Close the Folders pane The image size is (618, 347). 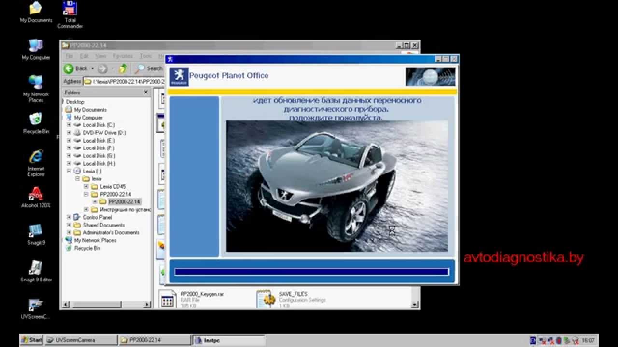click(145, 92)
